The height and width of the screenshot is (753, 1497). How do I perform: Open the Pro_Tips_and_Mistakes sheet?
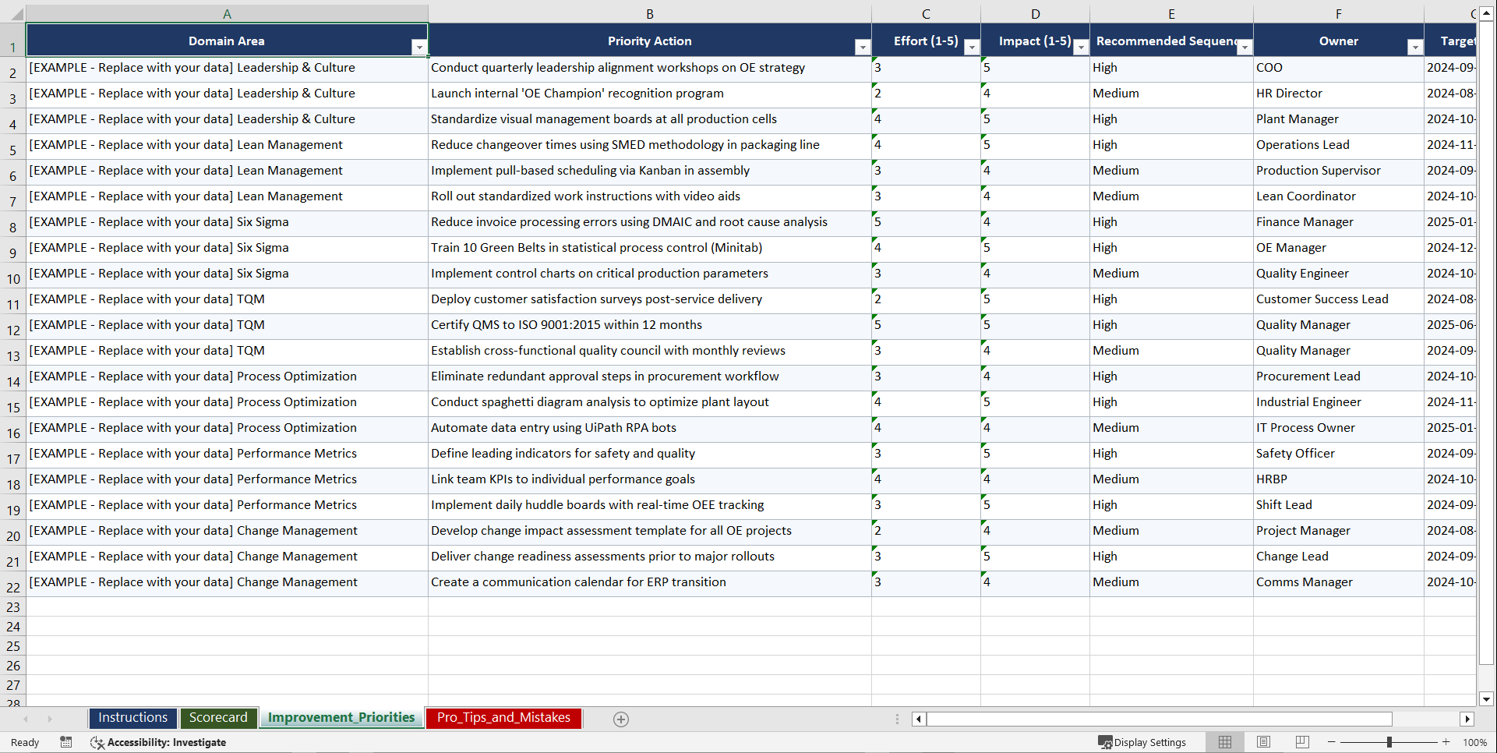pos(503,717)
